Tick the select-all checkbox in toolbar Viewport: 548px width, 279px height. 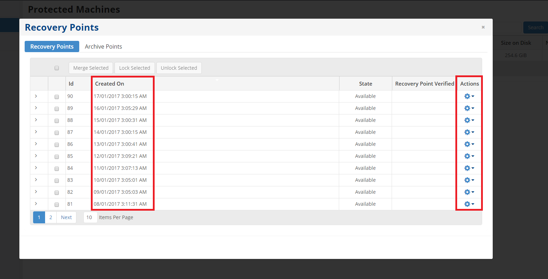point(57,68)
